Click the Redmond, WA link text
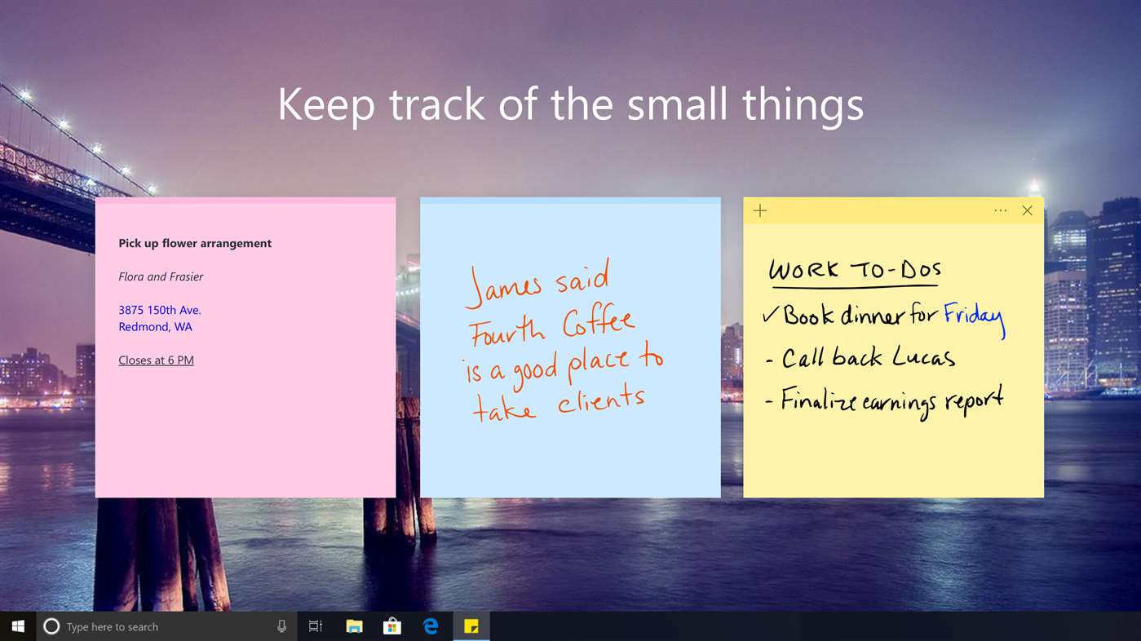1141x641 pixels. point(155,326)
